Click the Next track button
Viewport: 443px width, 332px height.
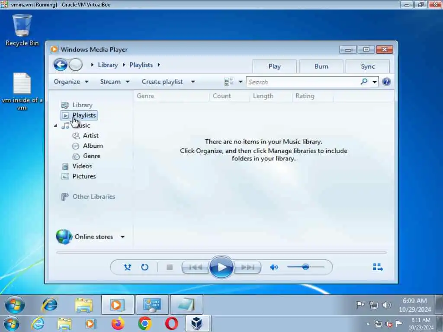coord(247,267)
